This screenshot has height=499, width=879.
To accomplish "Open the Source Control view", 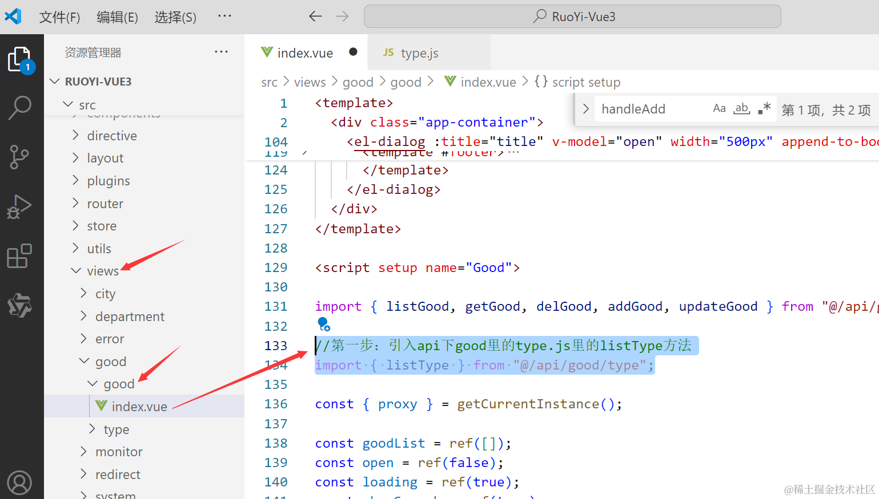I will coord(20,157).
